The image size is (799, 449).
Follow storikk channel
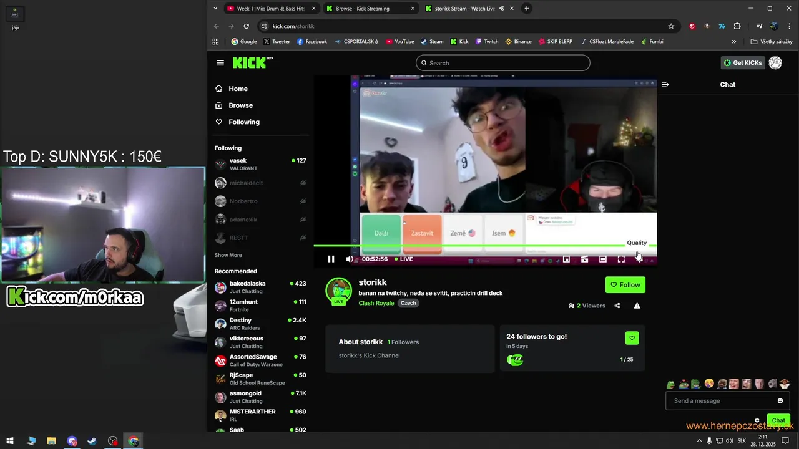625,285
